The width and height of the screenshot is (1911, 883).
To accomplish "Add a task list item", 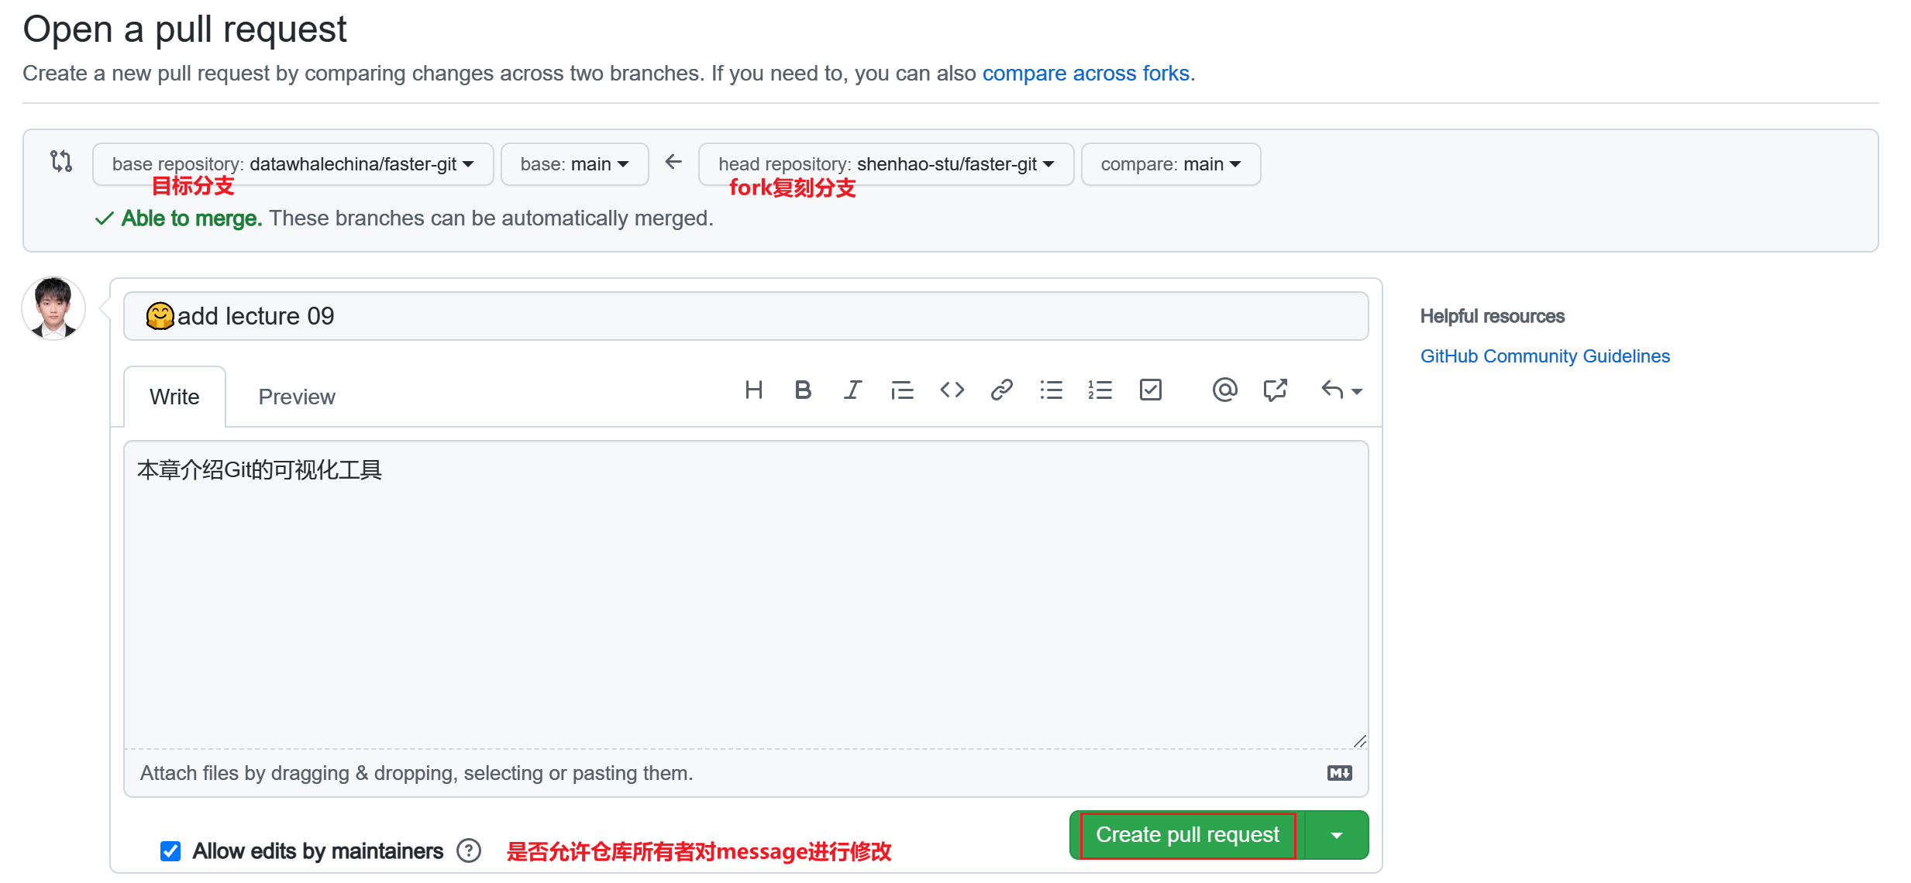I will click(1150, 390).
